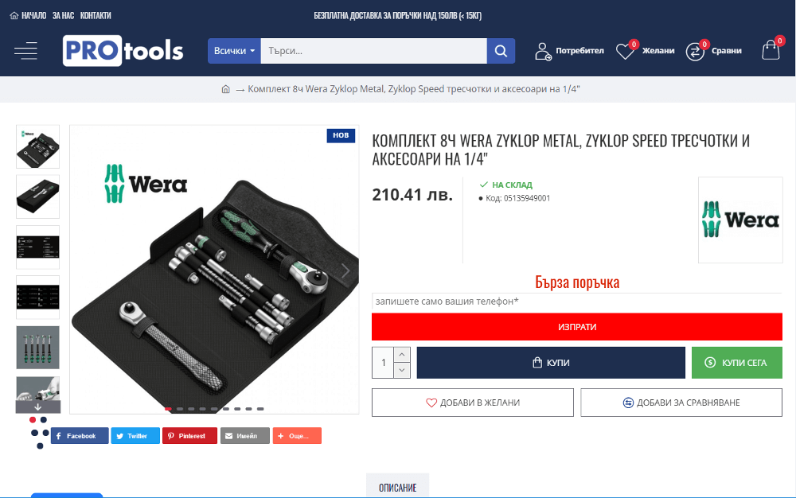Viewport: 796px width, 498px height.
Task: Show next product image with right chevron
Action: pos(345,270)
